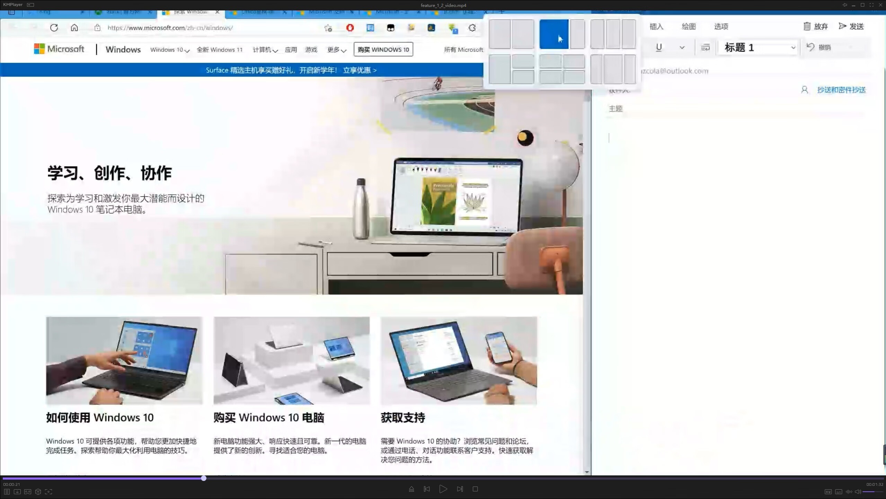
Task: Open the 游戏 nav item
Action: point(311,50)
